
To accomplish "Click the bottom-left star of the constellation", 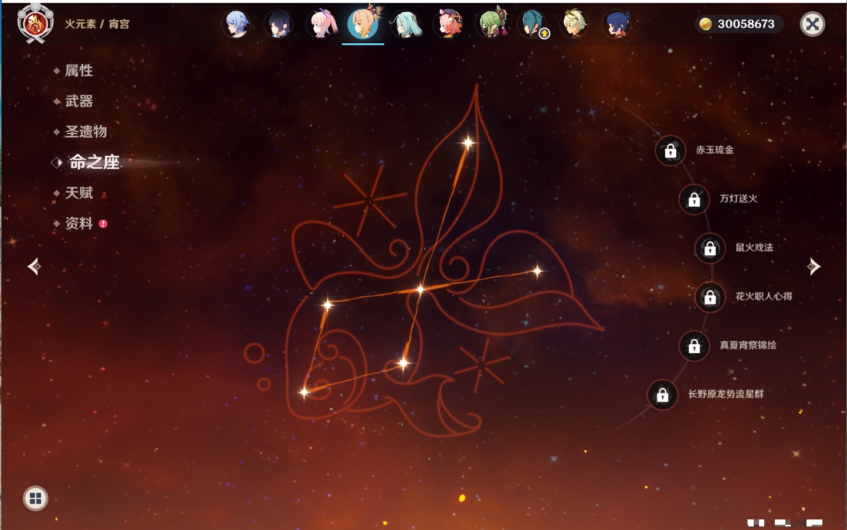I will point(304,392).
